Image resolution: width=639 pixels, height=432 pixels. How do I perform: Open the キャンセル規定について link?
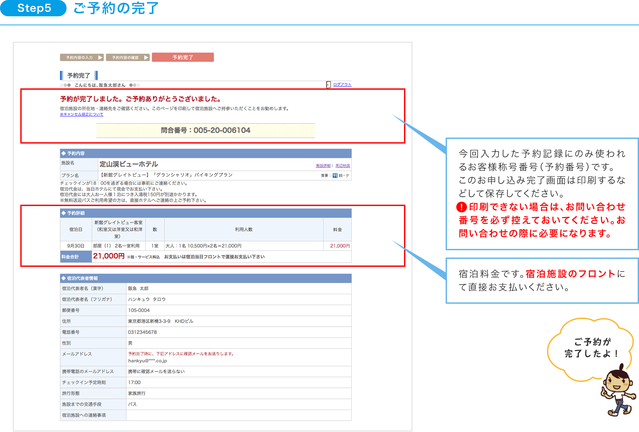(82, 114)
